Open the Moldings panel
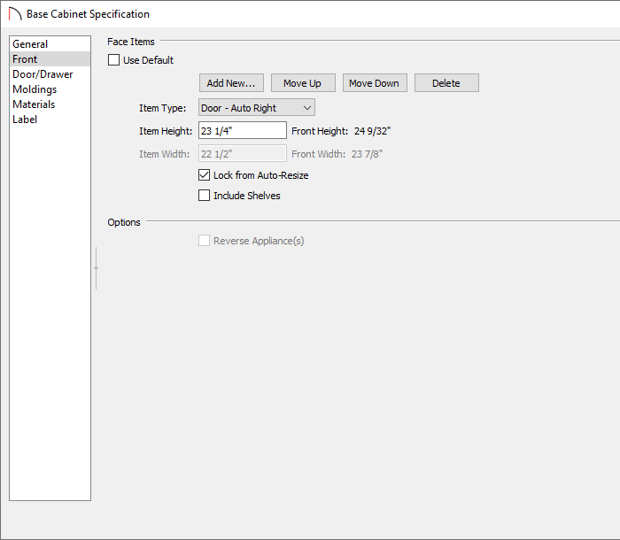The height and width of the screenshot is (540, 620). pos(50,89)
